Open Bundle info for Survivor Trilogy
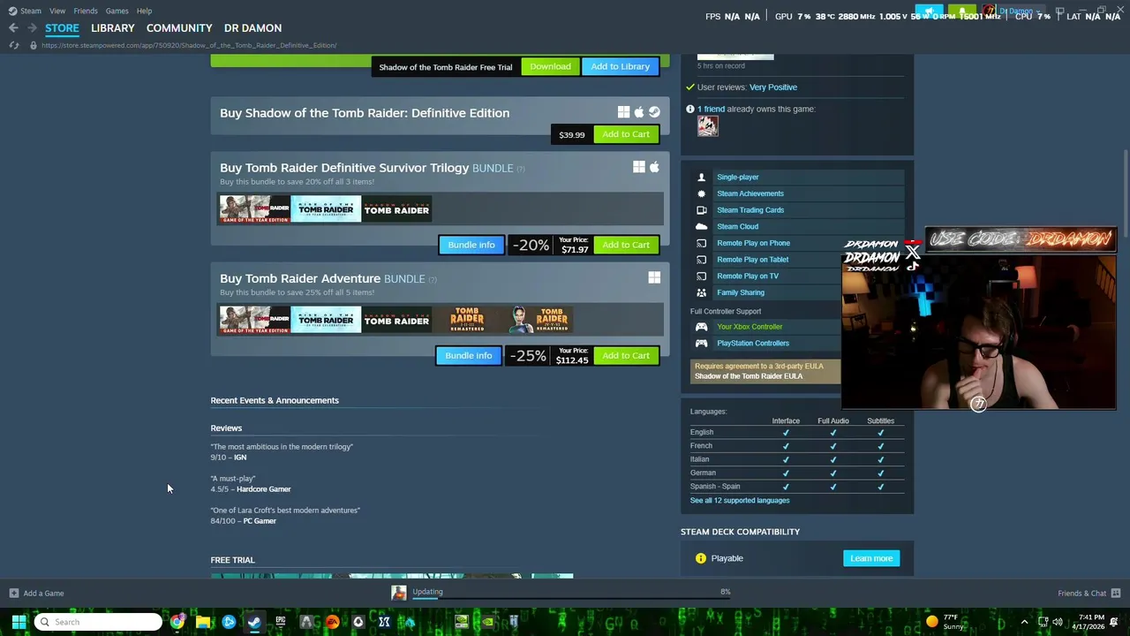1130x636 pixels. tap(471, 245)
